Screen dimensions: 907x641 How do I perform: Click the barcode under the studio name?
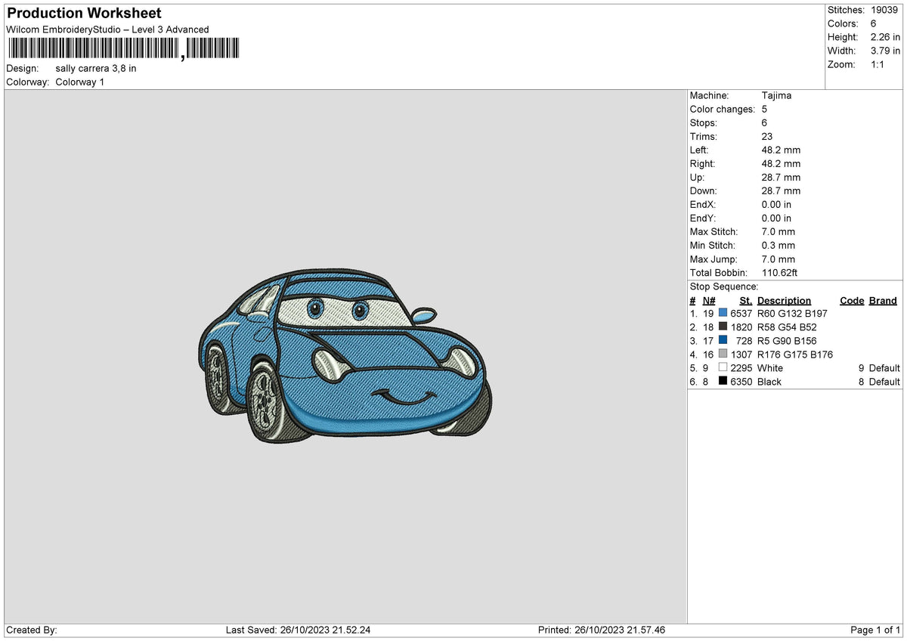124,49
